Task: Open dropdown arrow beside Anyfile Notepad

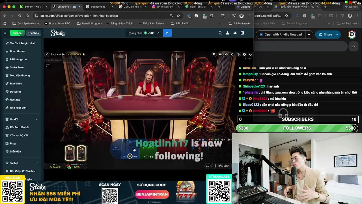Action: (x=309, y=35)
